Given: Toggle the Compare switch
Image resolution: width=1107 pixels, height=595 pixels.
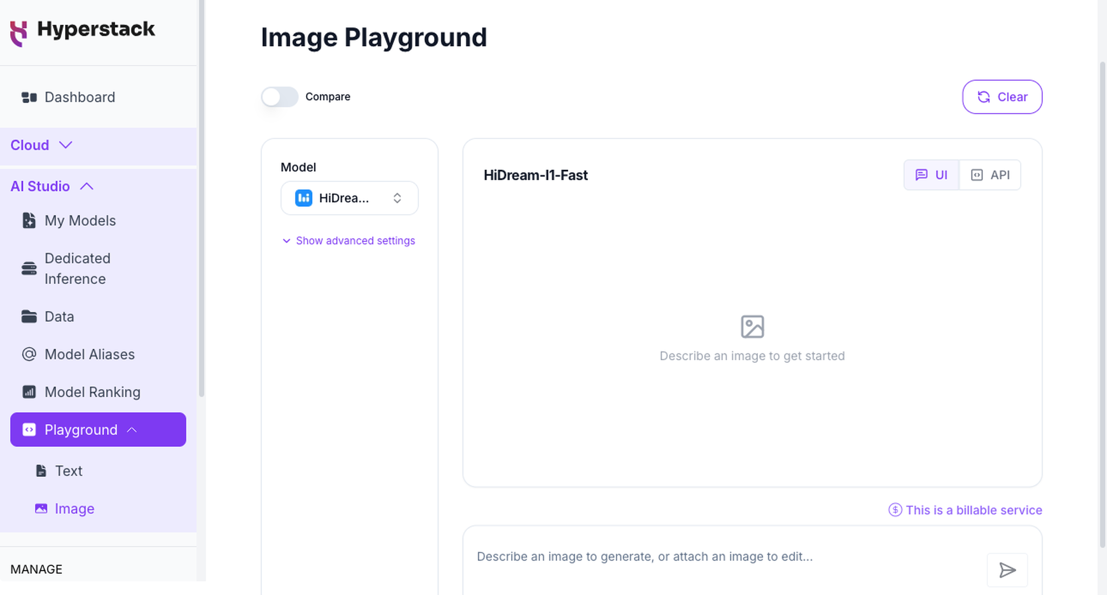Looking at the screenshot, I should [x=280, y=97].
